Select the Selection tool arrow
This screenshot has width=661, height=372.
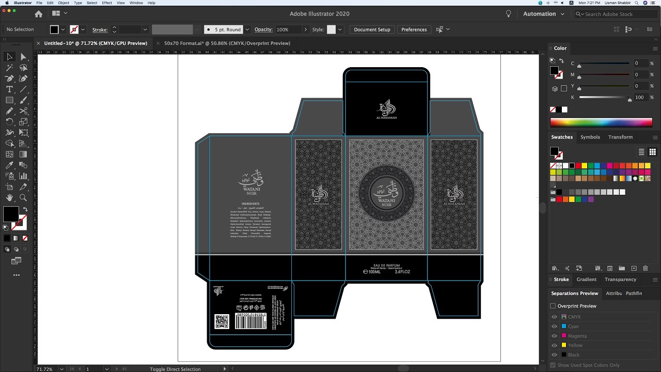pyautogui.click(x=9, y=56)
